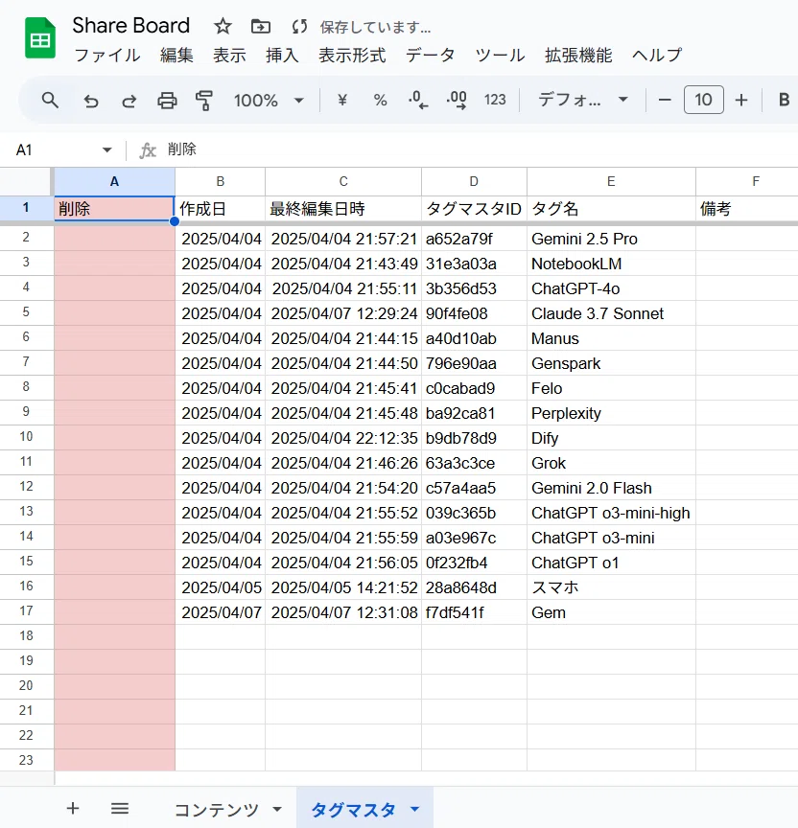Click the saving status sync icon

coord(299,27)
